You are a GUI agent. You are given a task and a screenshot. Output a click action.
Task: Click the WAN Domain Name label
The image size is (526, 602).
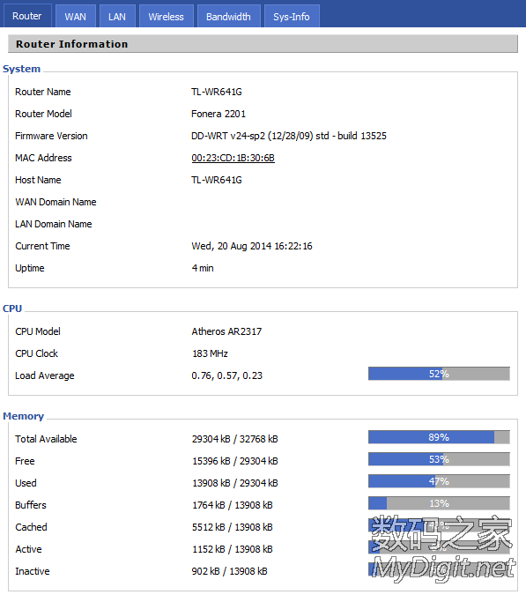[56, 202]
